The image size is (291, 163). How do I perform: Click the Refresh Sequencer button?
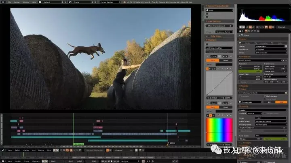coord(95,150)
